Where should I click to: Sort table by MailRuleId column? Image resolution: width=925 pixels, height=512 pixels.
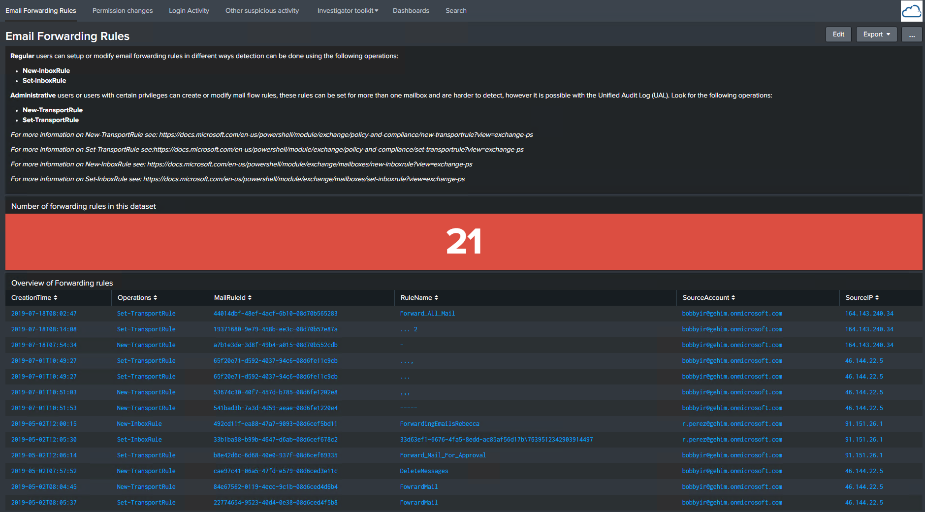pyautogui.click(x=233, y=297)
